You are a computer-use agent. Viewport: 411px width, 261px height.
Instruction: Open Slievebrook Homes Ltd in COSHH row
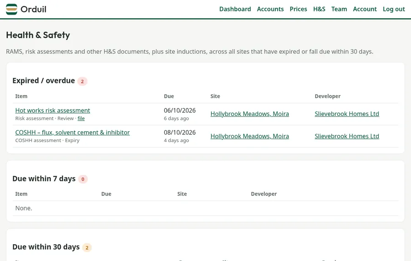click(x=347, y=136)
